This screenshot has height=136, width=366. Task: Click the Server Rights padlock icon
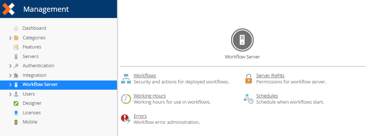pyautogui.click(x=249, y=79)
